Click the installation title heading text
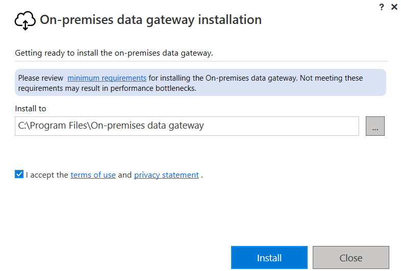This screenshot has width=401, height=271. pos(151,20)
